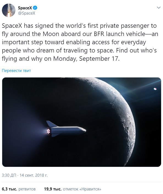The image size is (163, 194).
Task: Click the small distant Earth dot in the image
Action: tap(155, 89)
